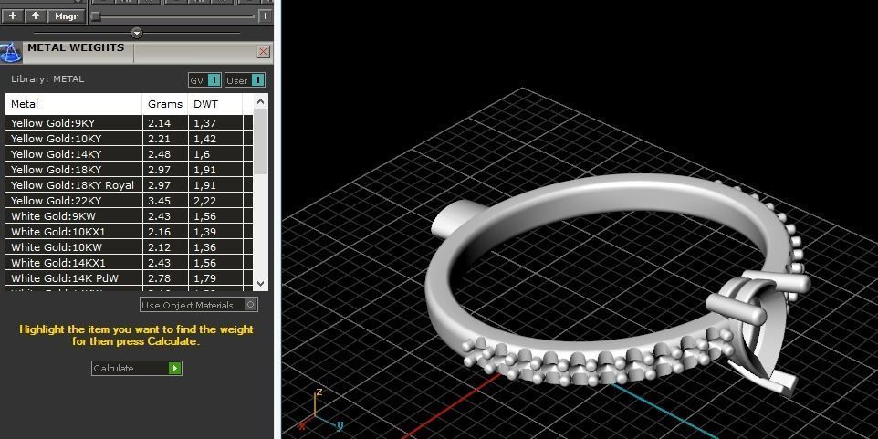Open the Mngr manager button

pos(67,16)
